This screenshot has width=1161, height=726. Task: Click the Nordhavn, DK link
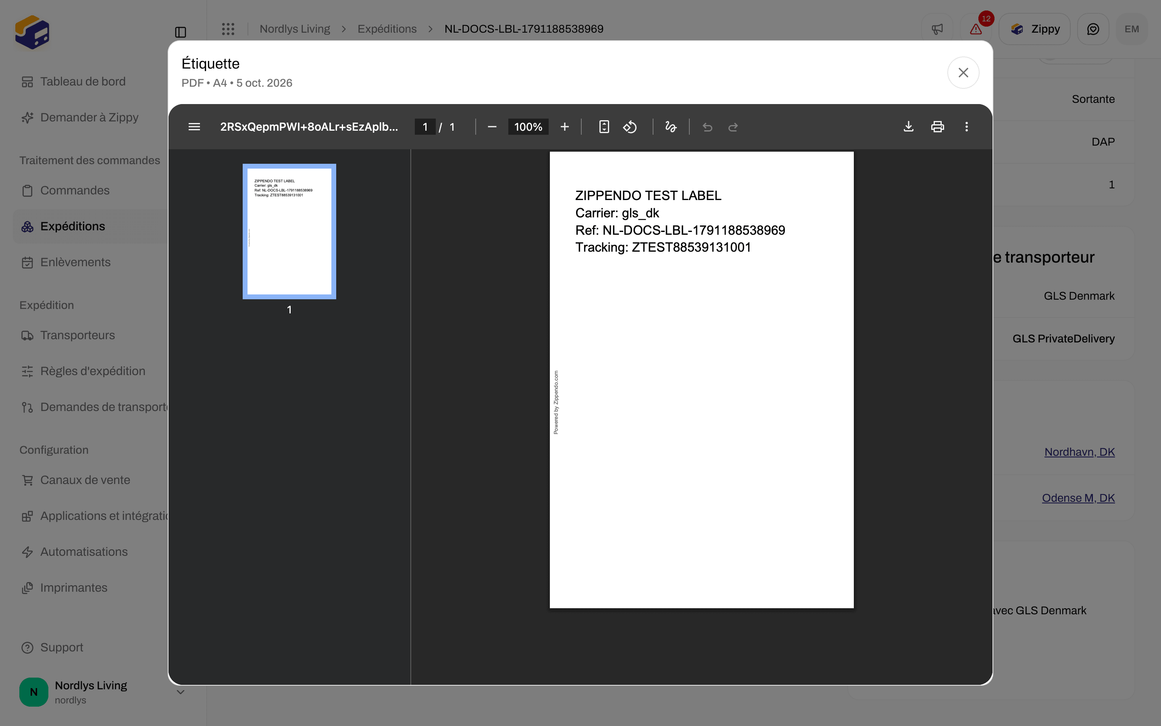click(x=1080, y=452)
